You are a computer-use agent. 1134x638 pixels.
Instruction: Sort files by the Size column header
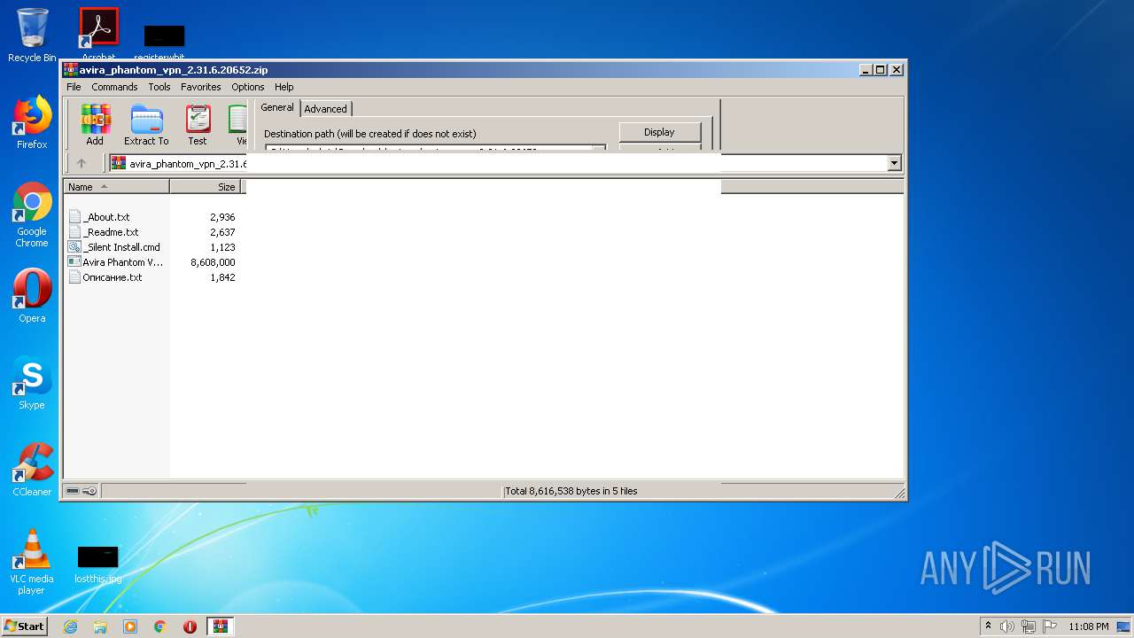click(206, 187)
